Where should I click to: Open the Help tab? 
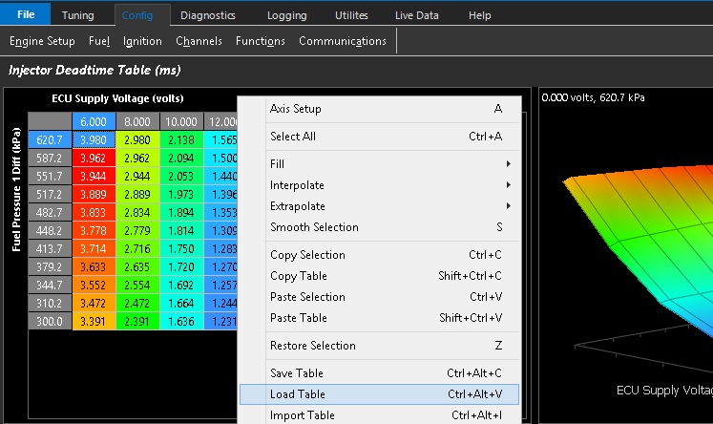pyautogui.click(x=480, y=15)
